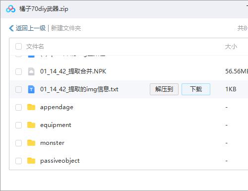Click the appendage folder icon
Viewport: 248px width, 191px height.
pos(31,107)
